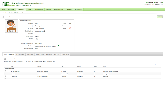Screen dimensions: 165x93
Task: Click the red phone alert icon
Action: [x=69, y=28]
